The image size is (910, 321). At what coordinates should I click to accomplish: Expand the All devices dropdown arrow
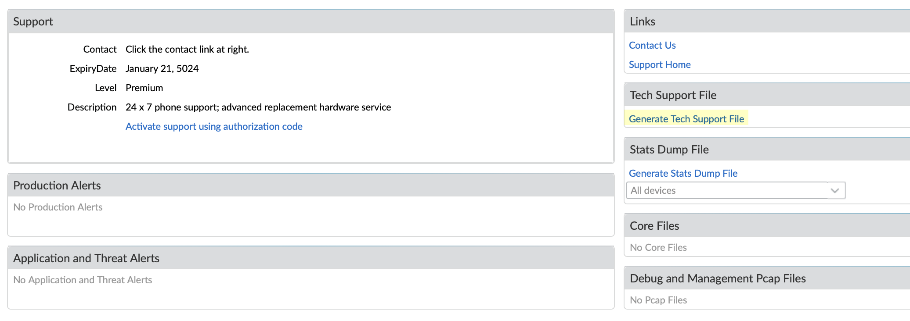click(835, 190)
